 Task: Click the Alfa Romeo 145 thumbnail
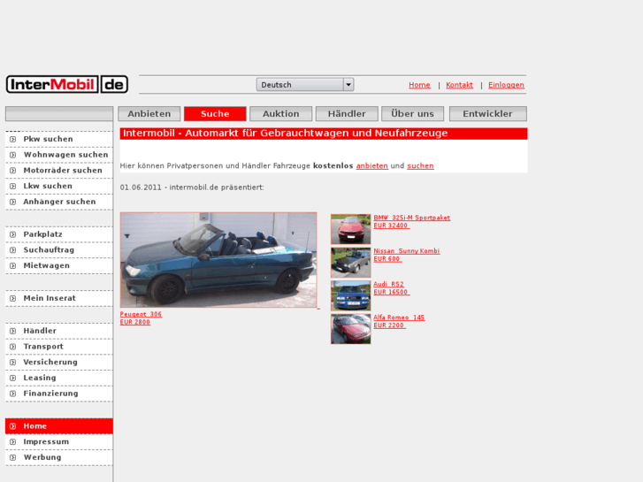350,329
